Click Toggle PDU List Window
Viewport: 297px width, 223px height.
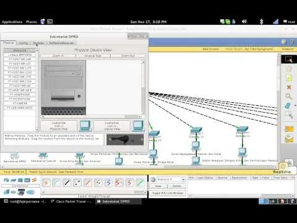click(x=168, y=193)
